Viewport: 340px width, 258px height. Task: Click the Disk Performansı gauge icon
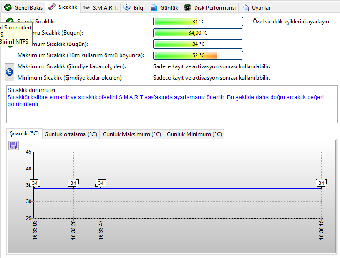188,7
